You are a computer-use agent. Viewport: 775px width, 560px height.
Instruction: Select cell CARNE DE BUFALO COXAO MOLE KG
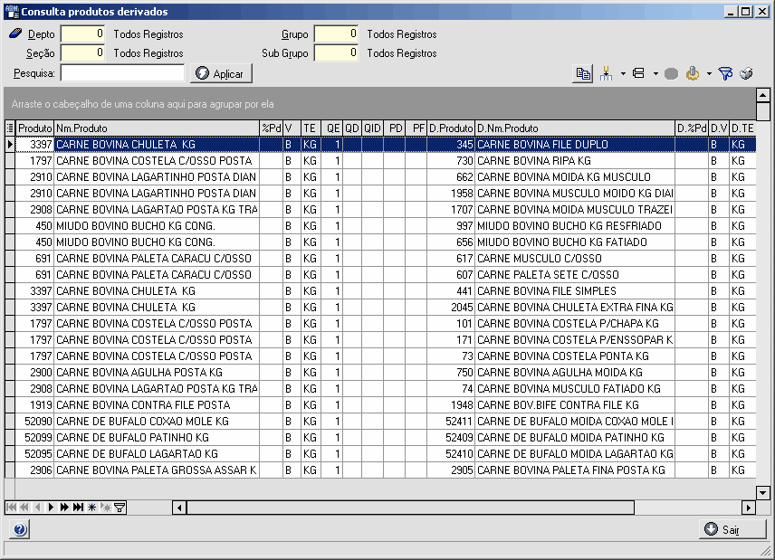click(157, 422)
